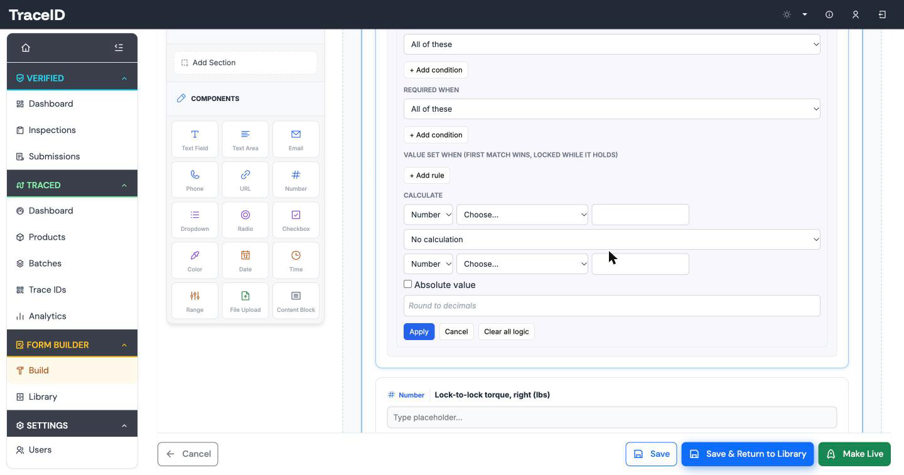This screenshot has height=475, width=904.
Task: Select the Checkbox component
Action: (296, 220)
